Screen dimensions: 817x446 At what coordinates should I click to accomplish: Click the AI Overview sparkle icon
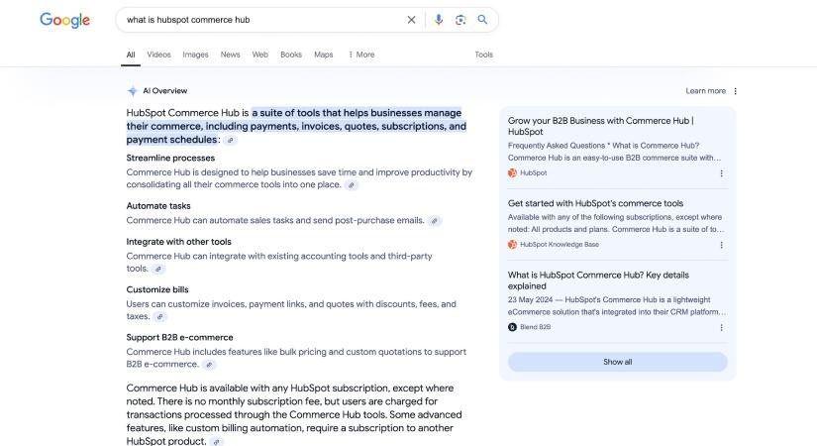[x=133, y=91]
